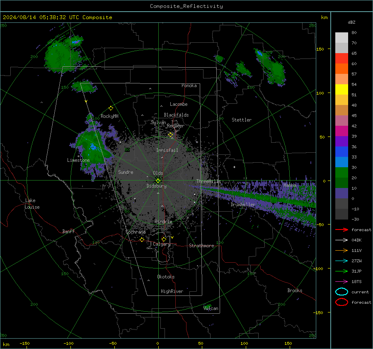
Task: Select the orange 111V arrow icon
Action: coord(342,250)
